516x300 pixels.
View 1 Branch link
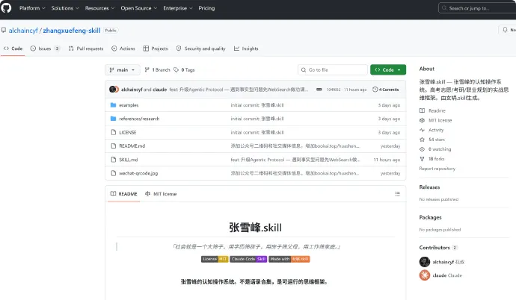(157, 69)
